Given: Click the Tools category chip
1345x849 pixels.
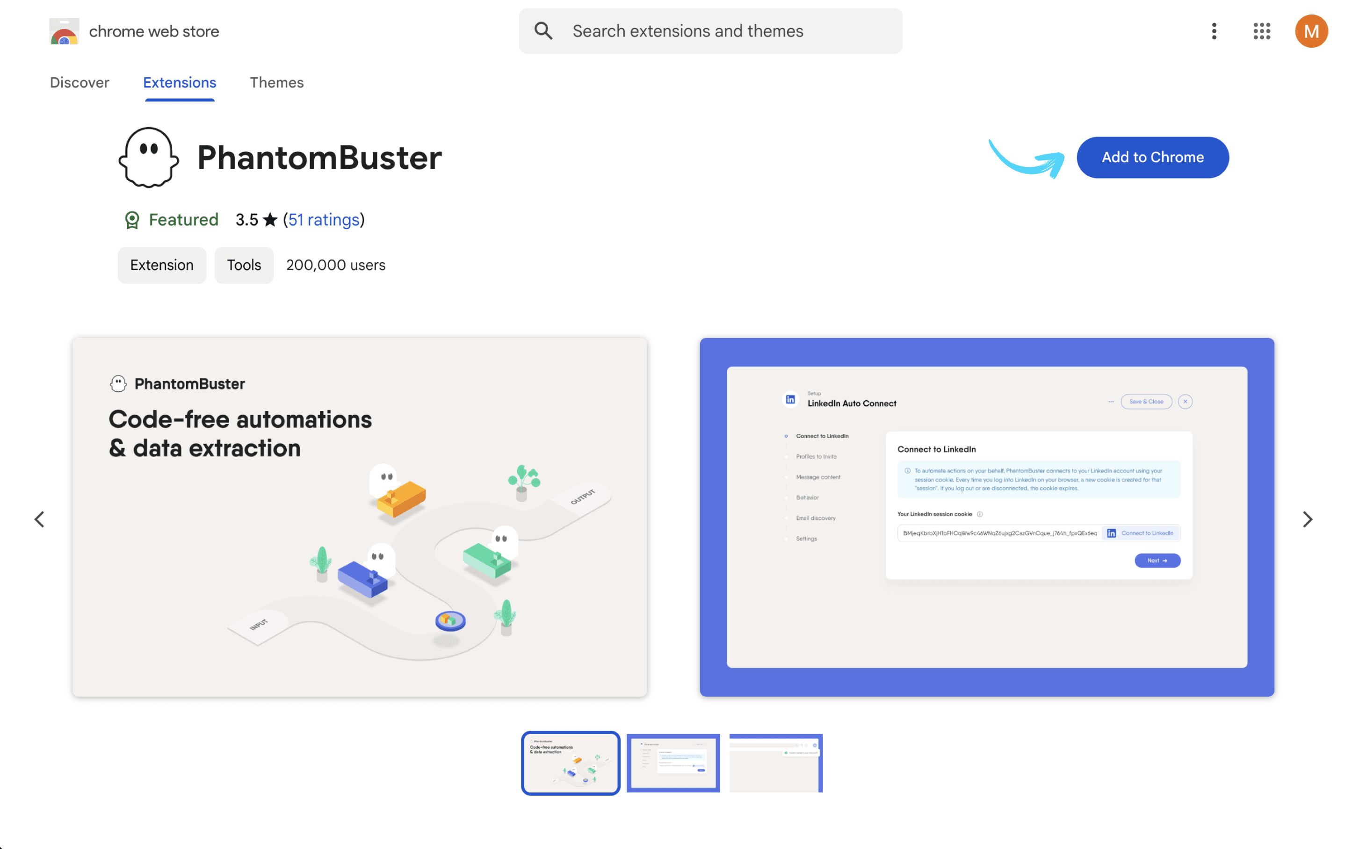Looking at the screenshot, I should click(244, 266).
